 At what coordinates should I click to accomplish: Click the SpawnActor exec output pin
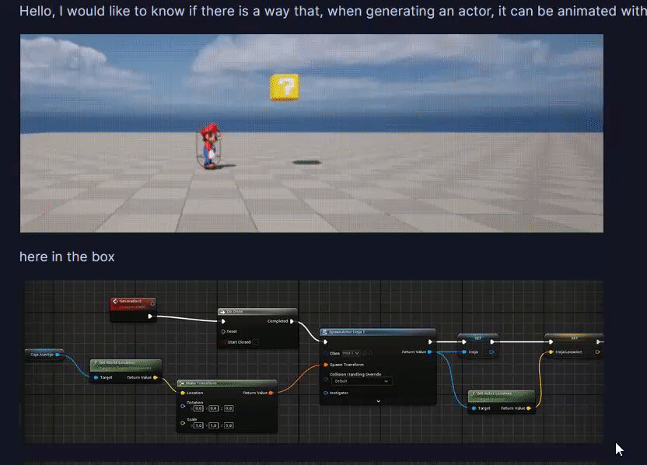click(430, 342)
